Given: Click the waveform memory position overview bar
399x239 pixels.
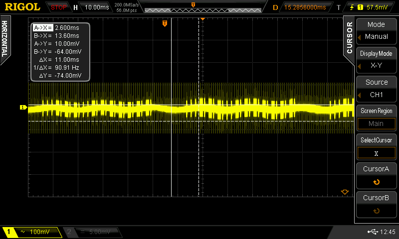Looking at the screenshot, I should [x=203, y=10].
